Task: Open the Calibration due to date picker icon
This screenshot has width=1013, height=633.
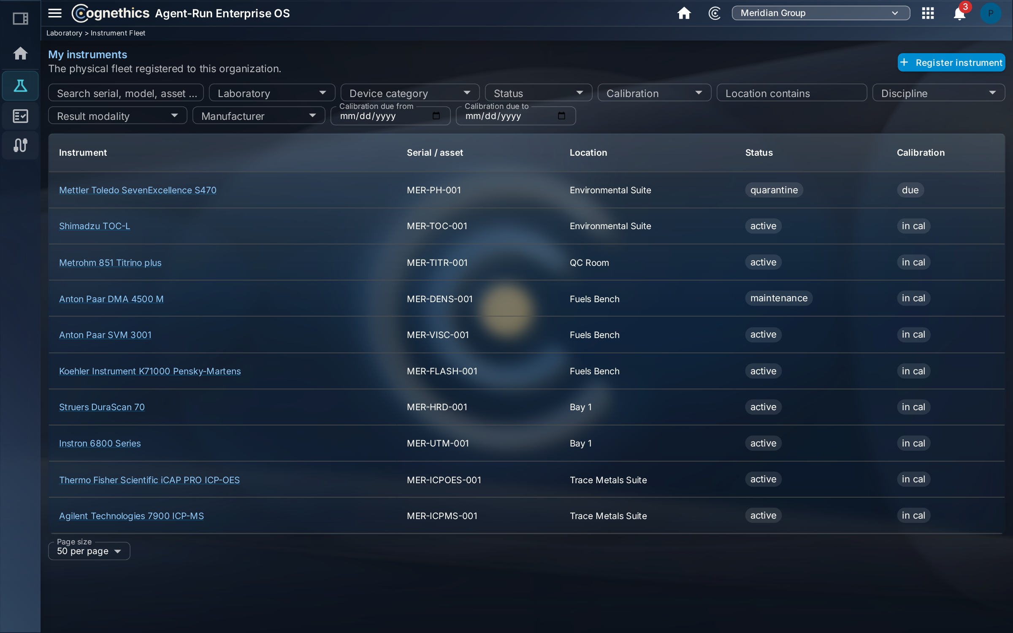Action: [x=561, y=116]
